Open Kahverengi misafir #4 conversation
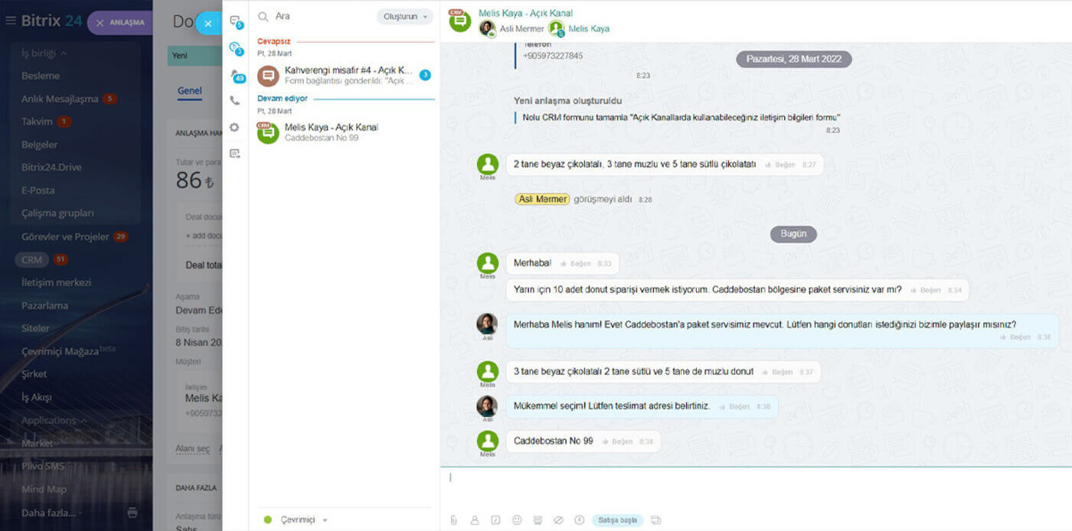Viewport: 1072px width, 531px height. pyautogui.click(x=345, y=75)
